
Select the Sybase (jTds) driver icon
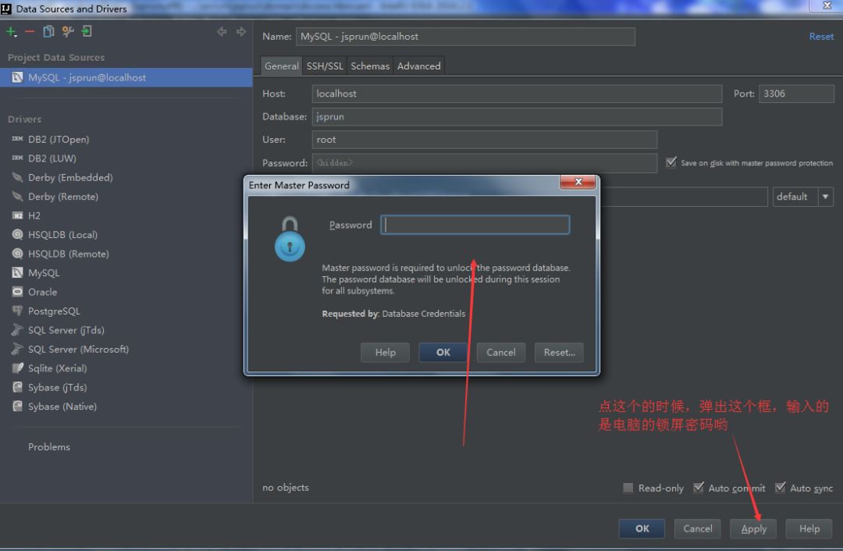[18, 387]
